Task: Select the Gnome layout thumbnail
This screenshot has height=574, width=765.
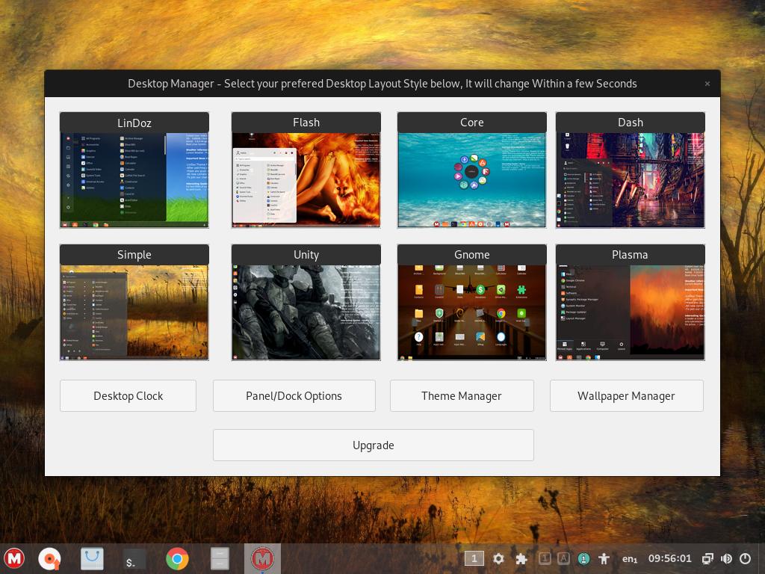Action: point(472,302)
